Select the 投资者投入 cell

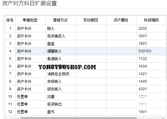point(61,36)
